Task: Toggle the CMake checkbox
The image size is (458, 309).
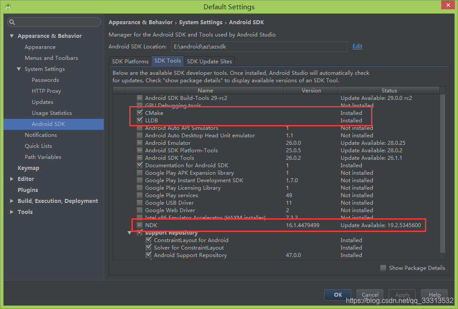Action: (x=140, y=113)
